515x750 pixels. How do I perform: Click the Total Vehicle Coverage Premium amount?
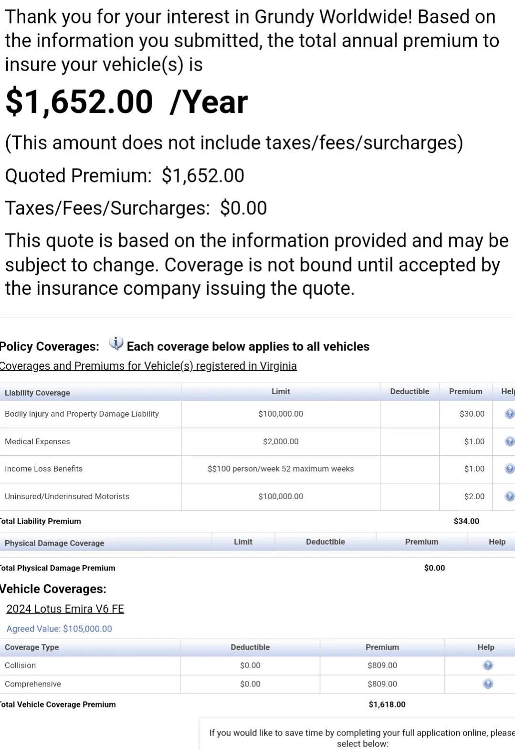click(387, 704)
